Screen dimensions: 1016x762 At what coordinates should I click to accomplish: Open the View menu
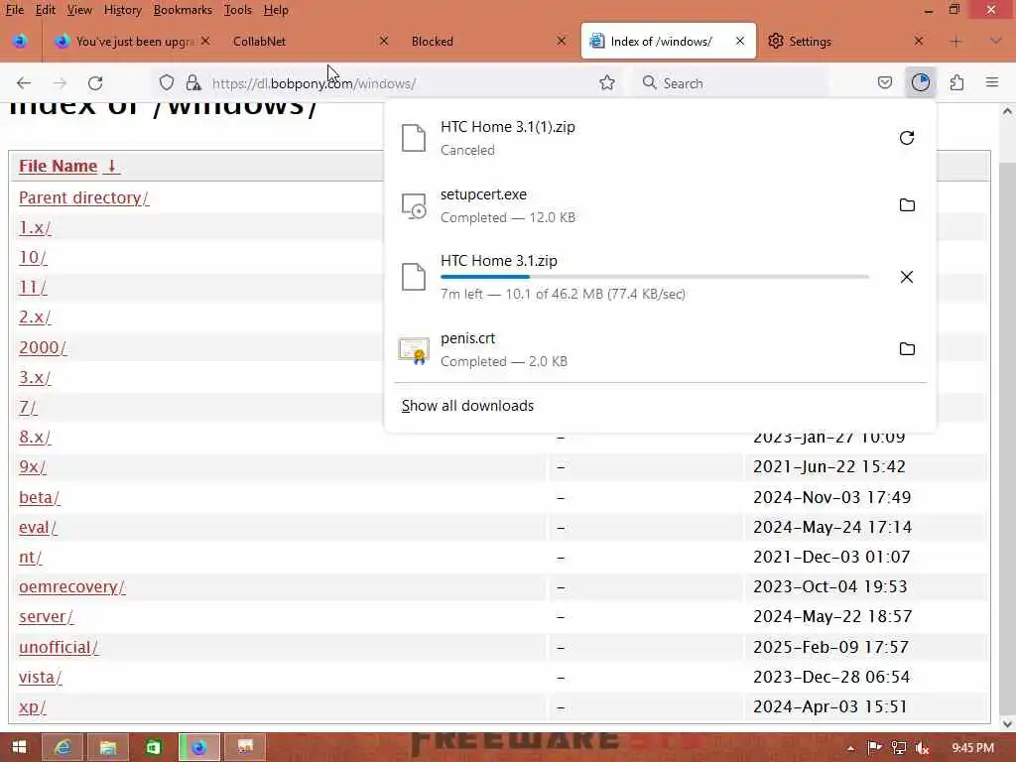(x=79, y=10)
